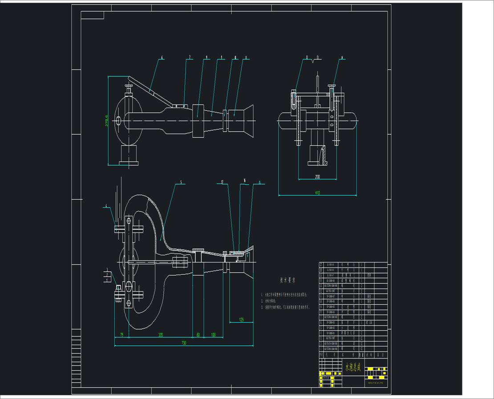This screenshot has width=494, height=399.
Task: Select part balloon number 5 leader label
Action: click(181, 182)
